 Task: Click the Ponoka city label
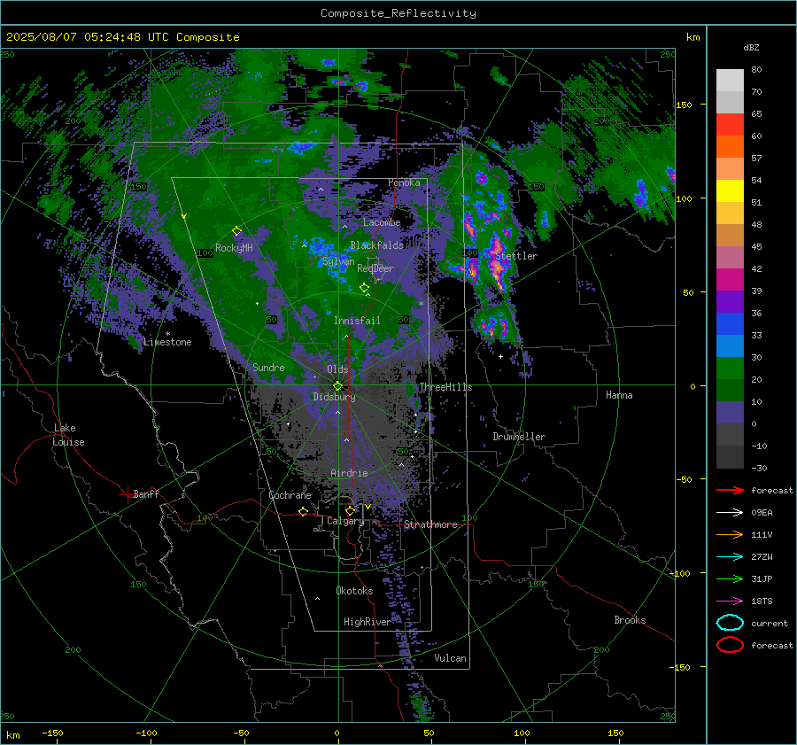point(404,182)
